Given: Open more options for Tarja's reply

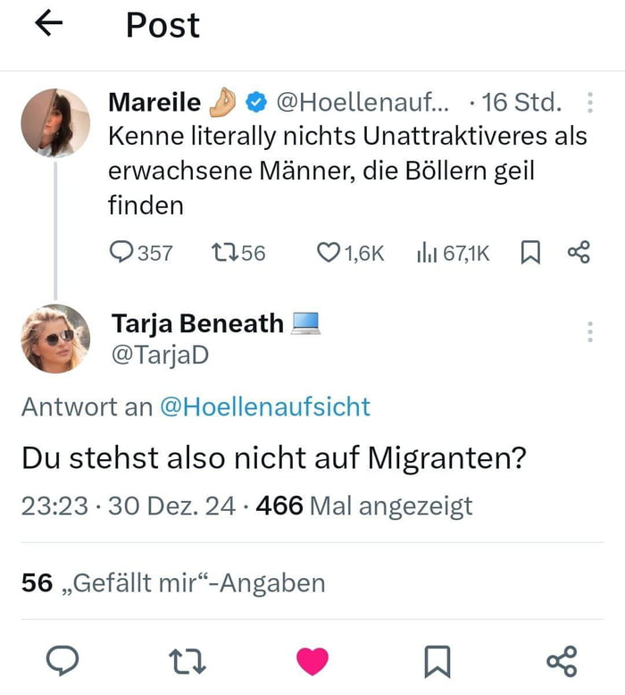Looking at the screenshot, I should tap(590, 331).
